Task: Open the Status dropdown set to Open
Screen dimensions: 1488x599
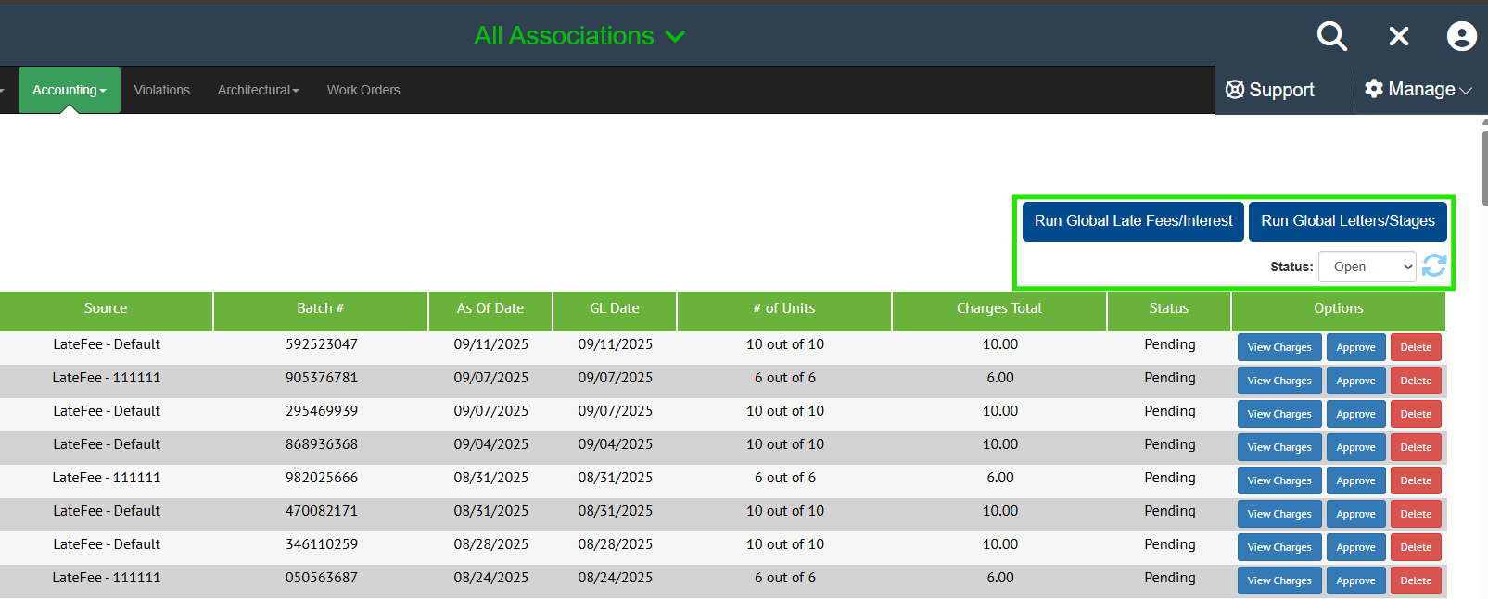Action: pos(1367,267)
